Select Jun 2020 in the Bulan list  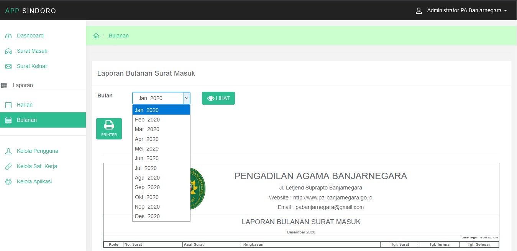click(147, 158)
